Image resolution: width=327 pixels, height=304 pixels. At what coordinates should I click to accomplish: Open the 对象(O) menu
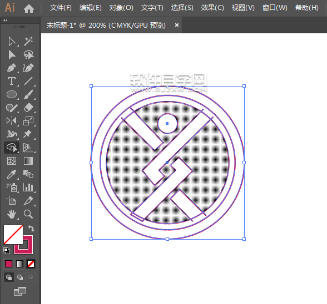[121, 8]
